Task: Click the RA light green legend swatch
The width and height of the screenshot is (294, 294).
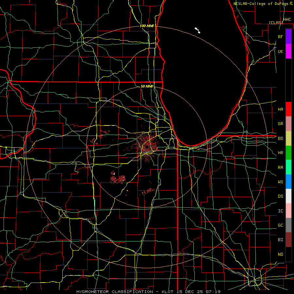Action: click(288, 167)
